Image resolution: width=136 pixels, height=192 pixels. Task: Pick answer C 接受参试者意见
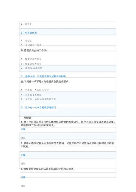tap(31, 68)
